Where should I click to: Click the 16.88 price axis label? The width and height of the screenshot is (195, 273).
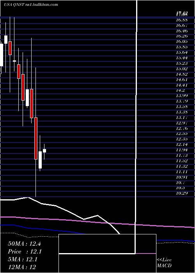point(182,20)
